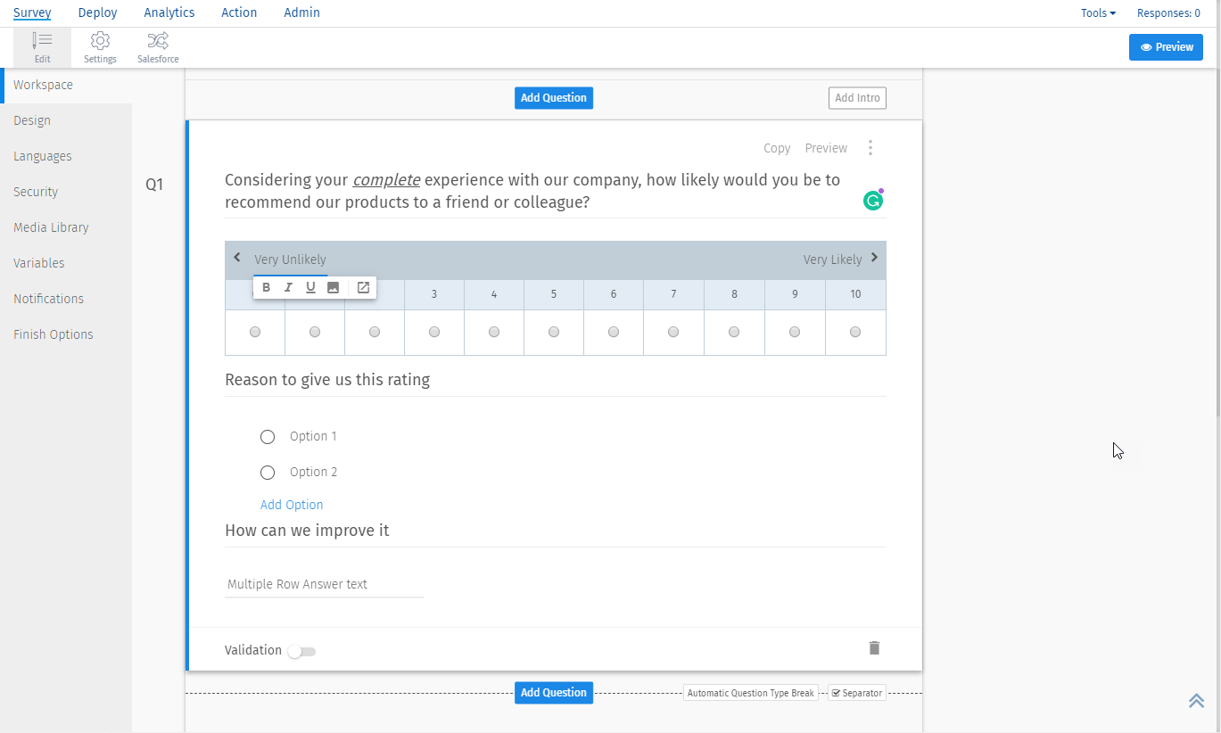
Task: Open the Tools dropdown menu
Action: tap(1098, 12)
